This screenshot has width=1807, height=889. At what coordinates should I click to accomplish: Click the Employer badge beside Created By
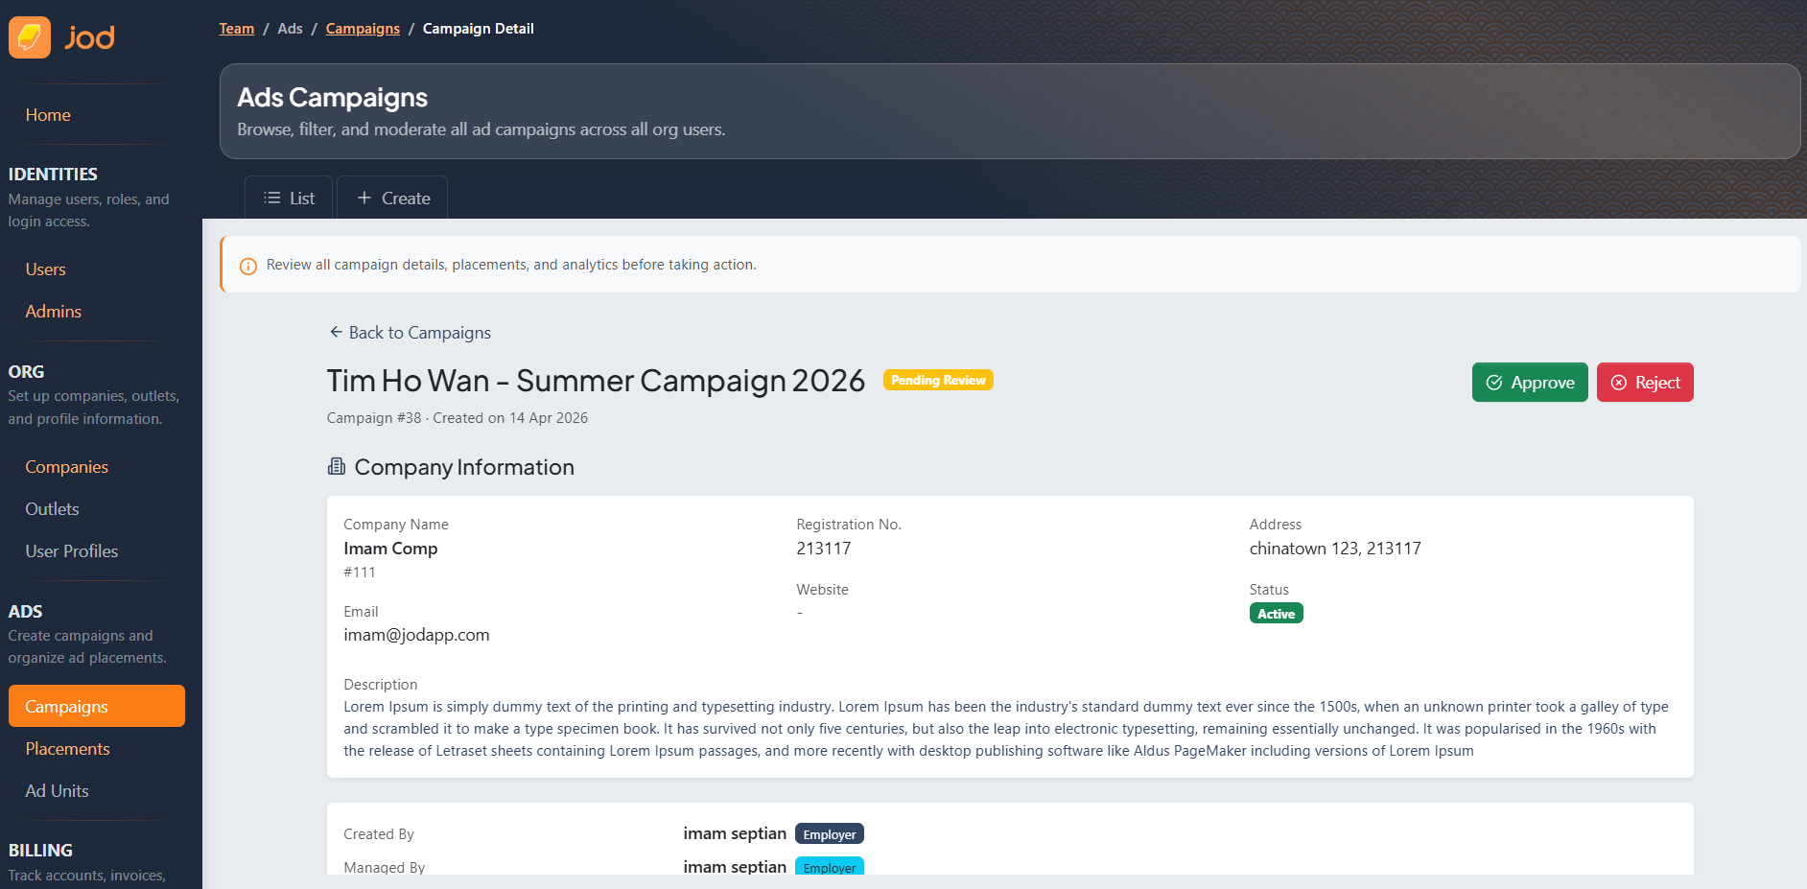tap(830, 834)
